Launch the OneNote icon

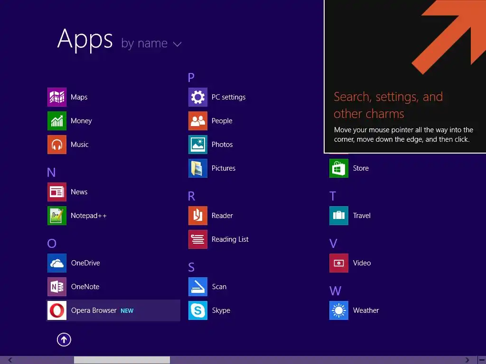(57, 287)
